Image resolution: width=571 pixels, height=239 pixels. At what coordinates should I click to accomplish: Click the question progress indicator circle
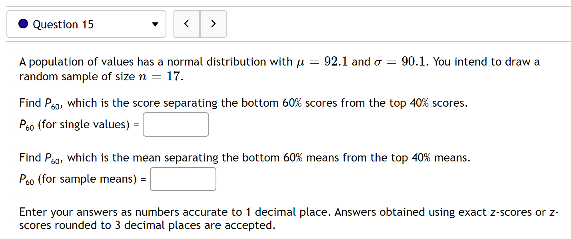coord(23,24)
